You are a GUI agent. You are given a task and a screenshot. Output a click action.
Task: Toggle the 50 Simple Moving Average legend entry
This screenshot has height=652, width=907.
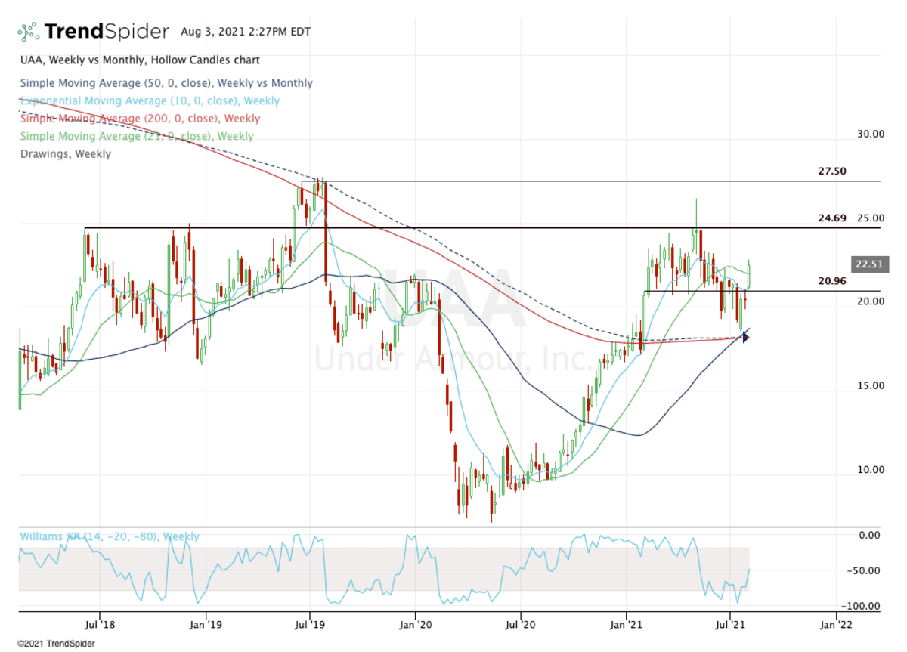pos(166,83)
